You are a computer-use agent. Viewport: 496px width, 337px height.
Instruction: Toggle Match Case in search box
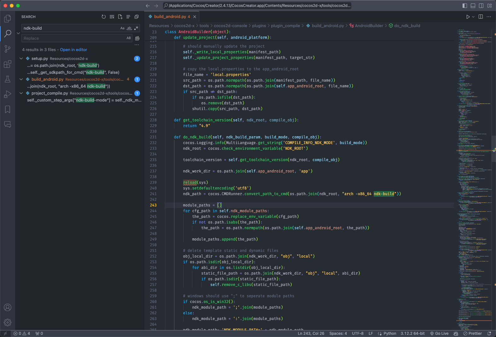[x=122, y=28]
